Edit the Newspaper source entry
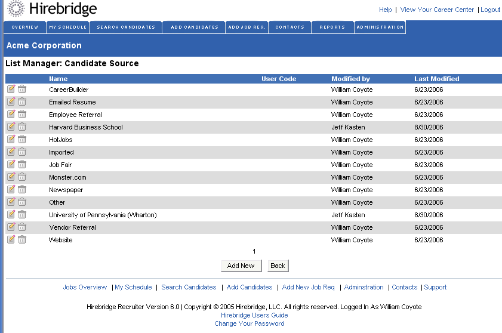 point(11,189)
